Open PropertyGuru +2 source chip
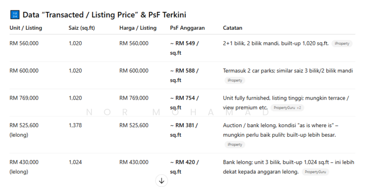 pos(287,108)
